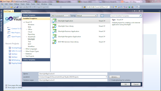This screenshot has width=161, height=91.
Task: Click the Browse... button
Action: 115,77
